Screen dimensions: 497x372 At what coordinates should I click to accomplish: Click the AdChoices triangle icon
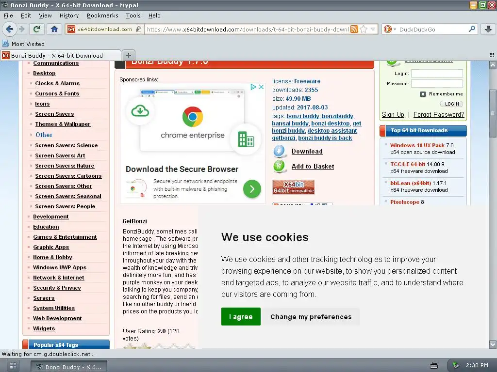point(253,87)
